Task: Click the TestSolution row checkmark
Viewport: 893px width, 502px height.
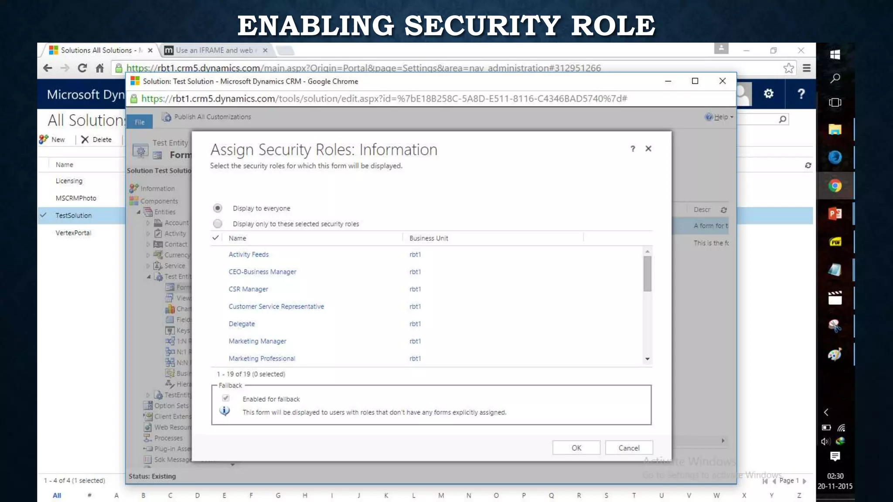Action: click(43, 215)
